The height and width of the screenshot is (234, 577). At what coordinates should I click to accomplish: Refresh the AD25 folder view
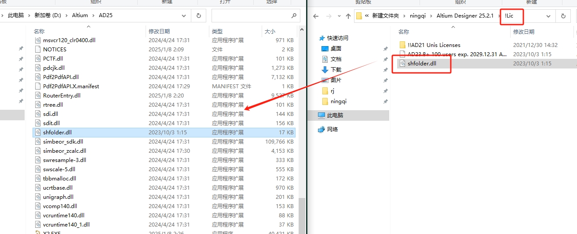pos(198,15)
